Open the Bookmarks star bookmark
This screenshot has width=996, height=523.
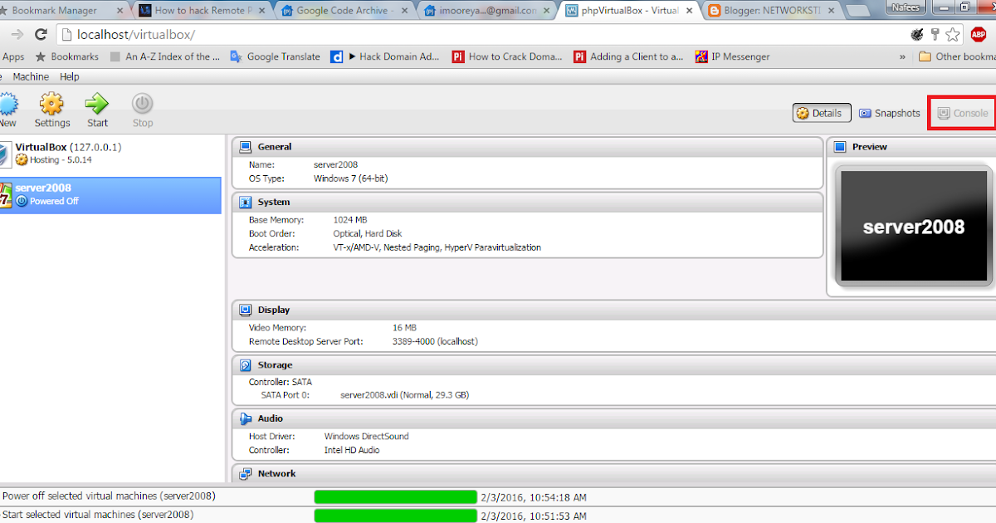coord(66,56)
